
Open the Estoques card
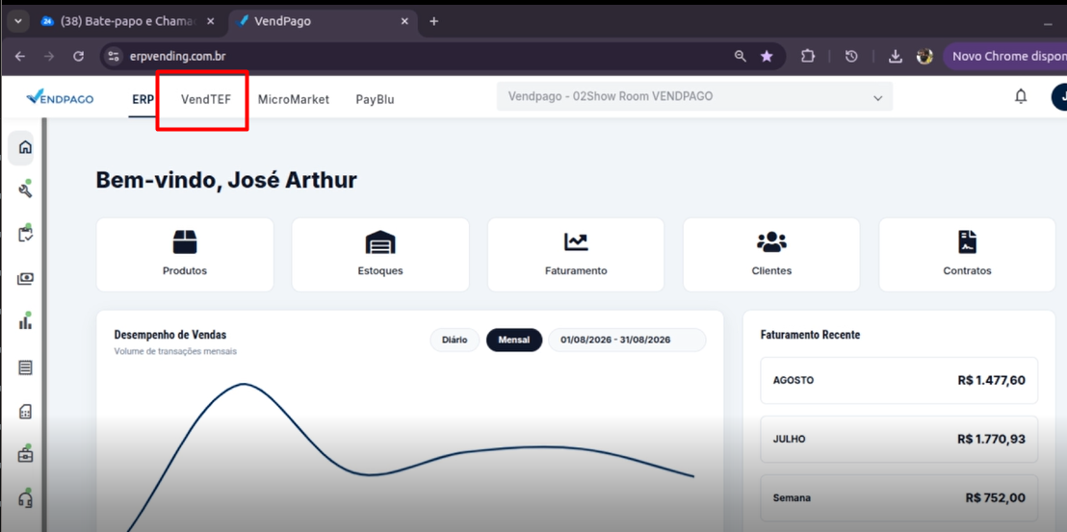click(380, 255)
